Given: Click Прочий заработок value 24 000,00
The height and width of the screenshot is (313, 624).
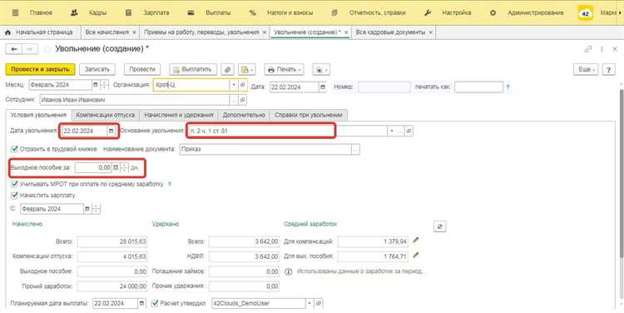Looking at the screenshot, I should [x=112, y=286].
